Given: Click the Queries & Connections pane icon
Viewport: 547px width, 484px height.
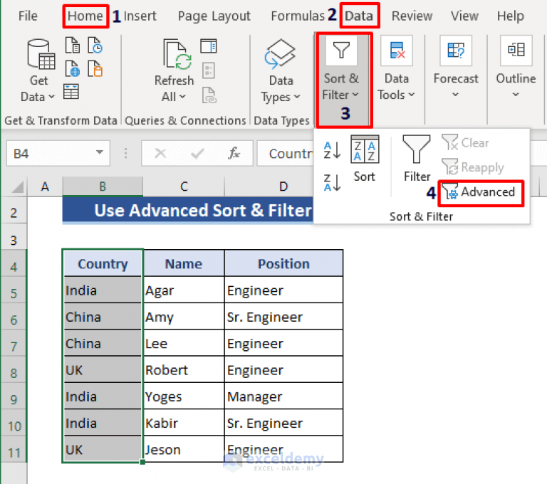Looking at the screenshot, I should pos(209,46).
